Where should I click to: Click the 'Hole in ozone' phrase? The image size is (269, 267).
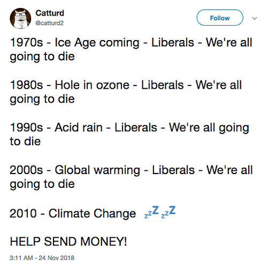[x=92, y=85]
